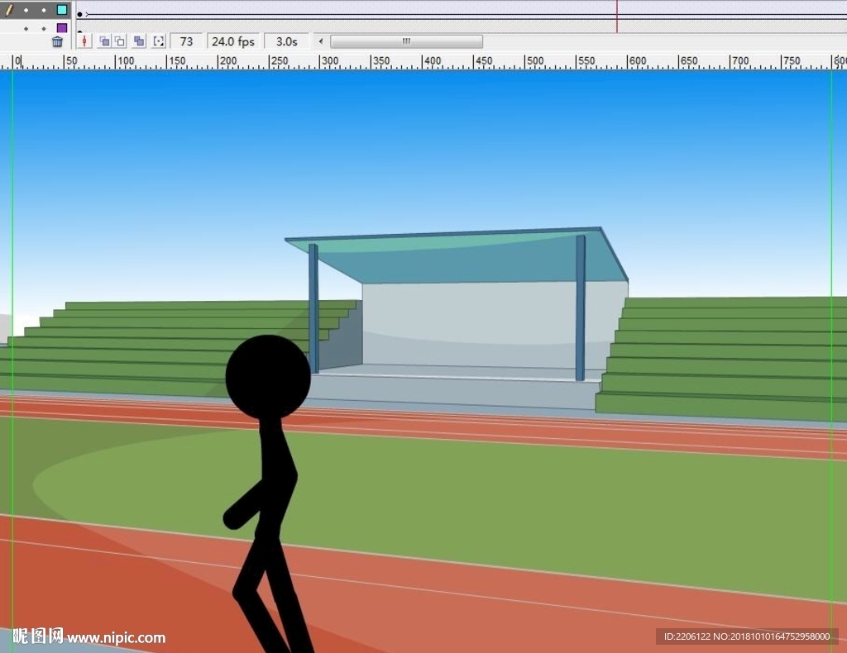Click the first keyframe of the top layer
The height and width of the screenshot is (653, 847).
pyautogui.click(x=80, y=15)
